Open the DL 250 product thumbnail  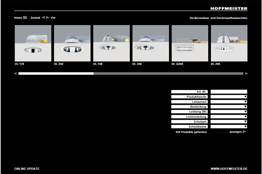(72, 43)
